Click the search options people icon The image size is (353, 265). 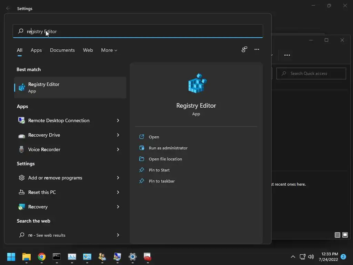244,49
